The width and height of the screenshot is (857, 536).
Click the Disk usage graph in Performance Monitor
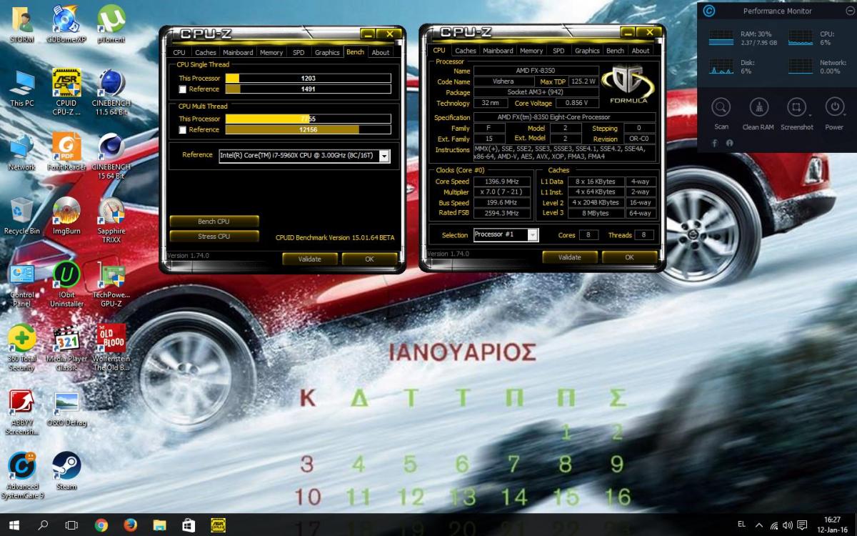pyautogui.click(x=721, y=67)
